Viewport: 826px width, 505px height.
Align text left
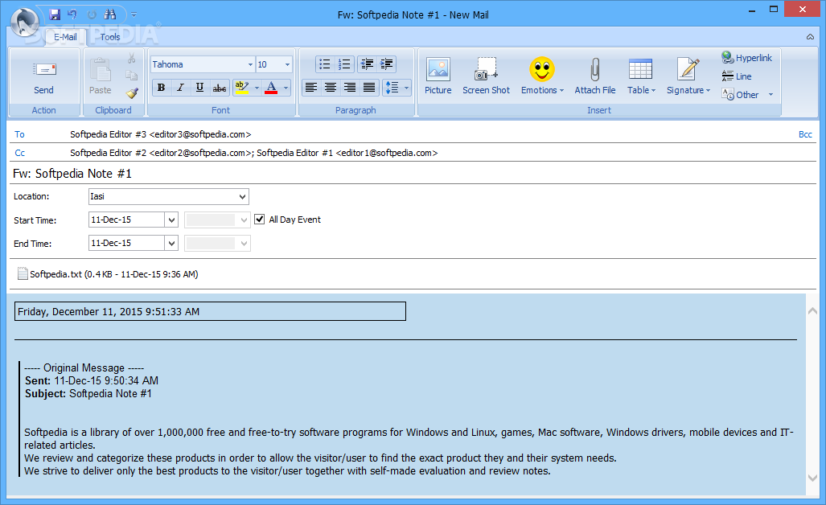click(311, 88)
